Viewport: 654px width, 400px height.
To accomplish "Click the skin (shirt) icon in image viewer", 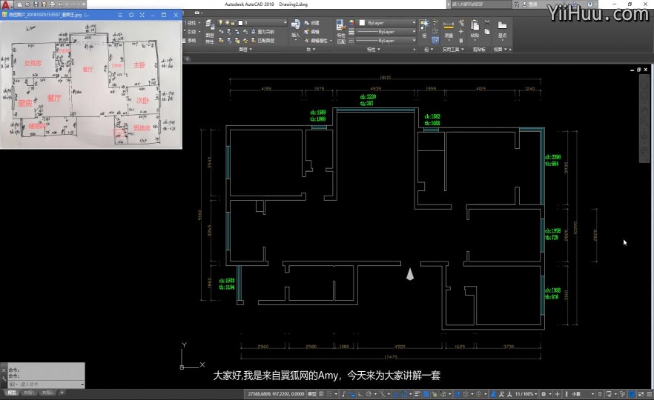I will [x=131, y=15].
